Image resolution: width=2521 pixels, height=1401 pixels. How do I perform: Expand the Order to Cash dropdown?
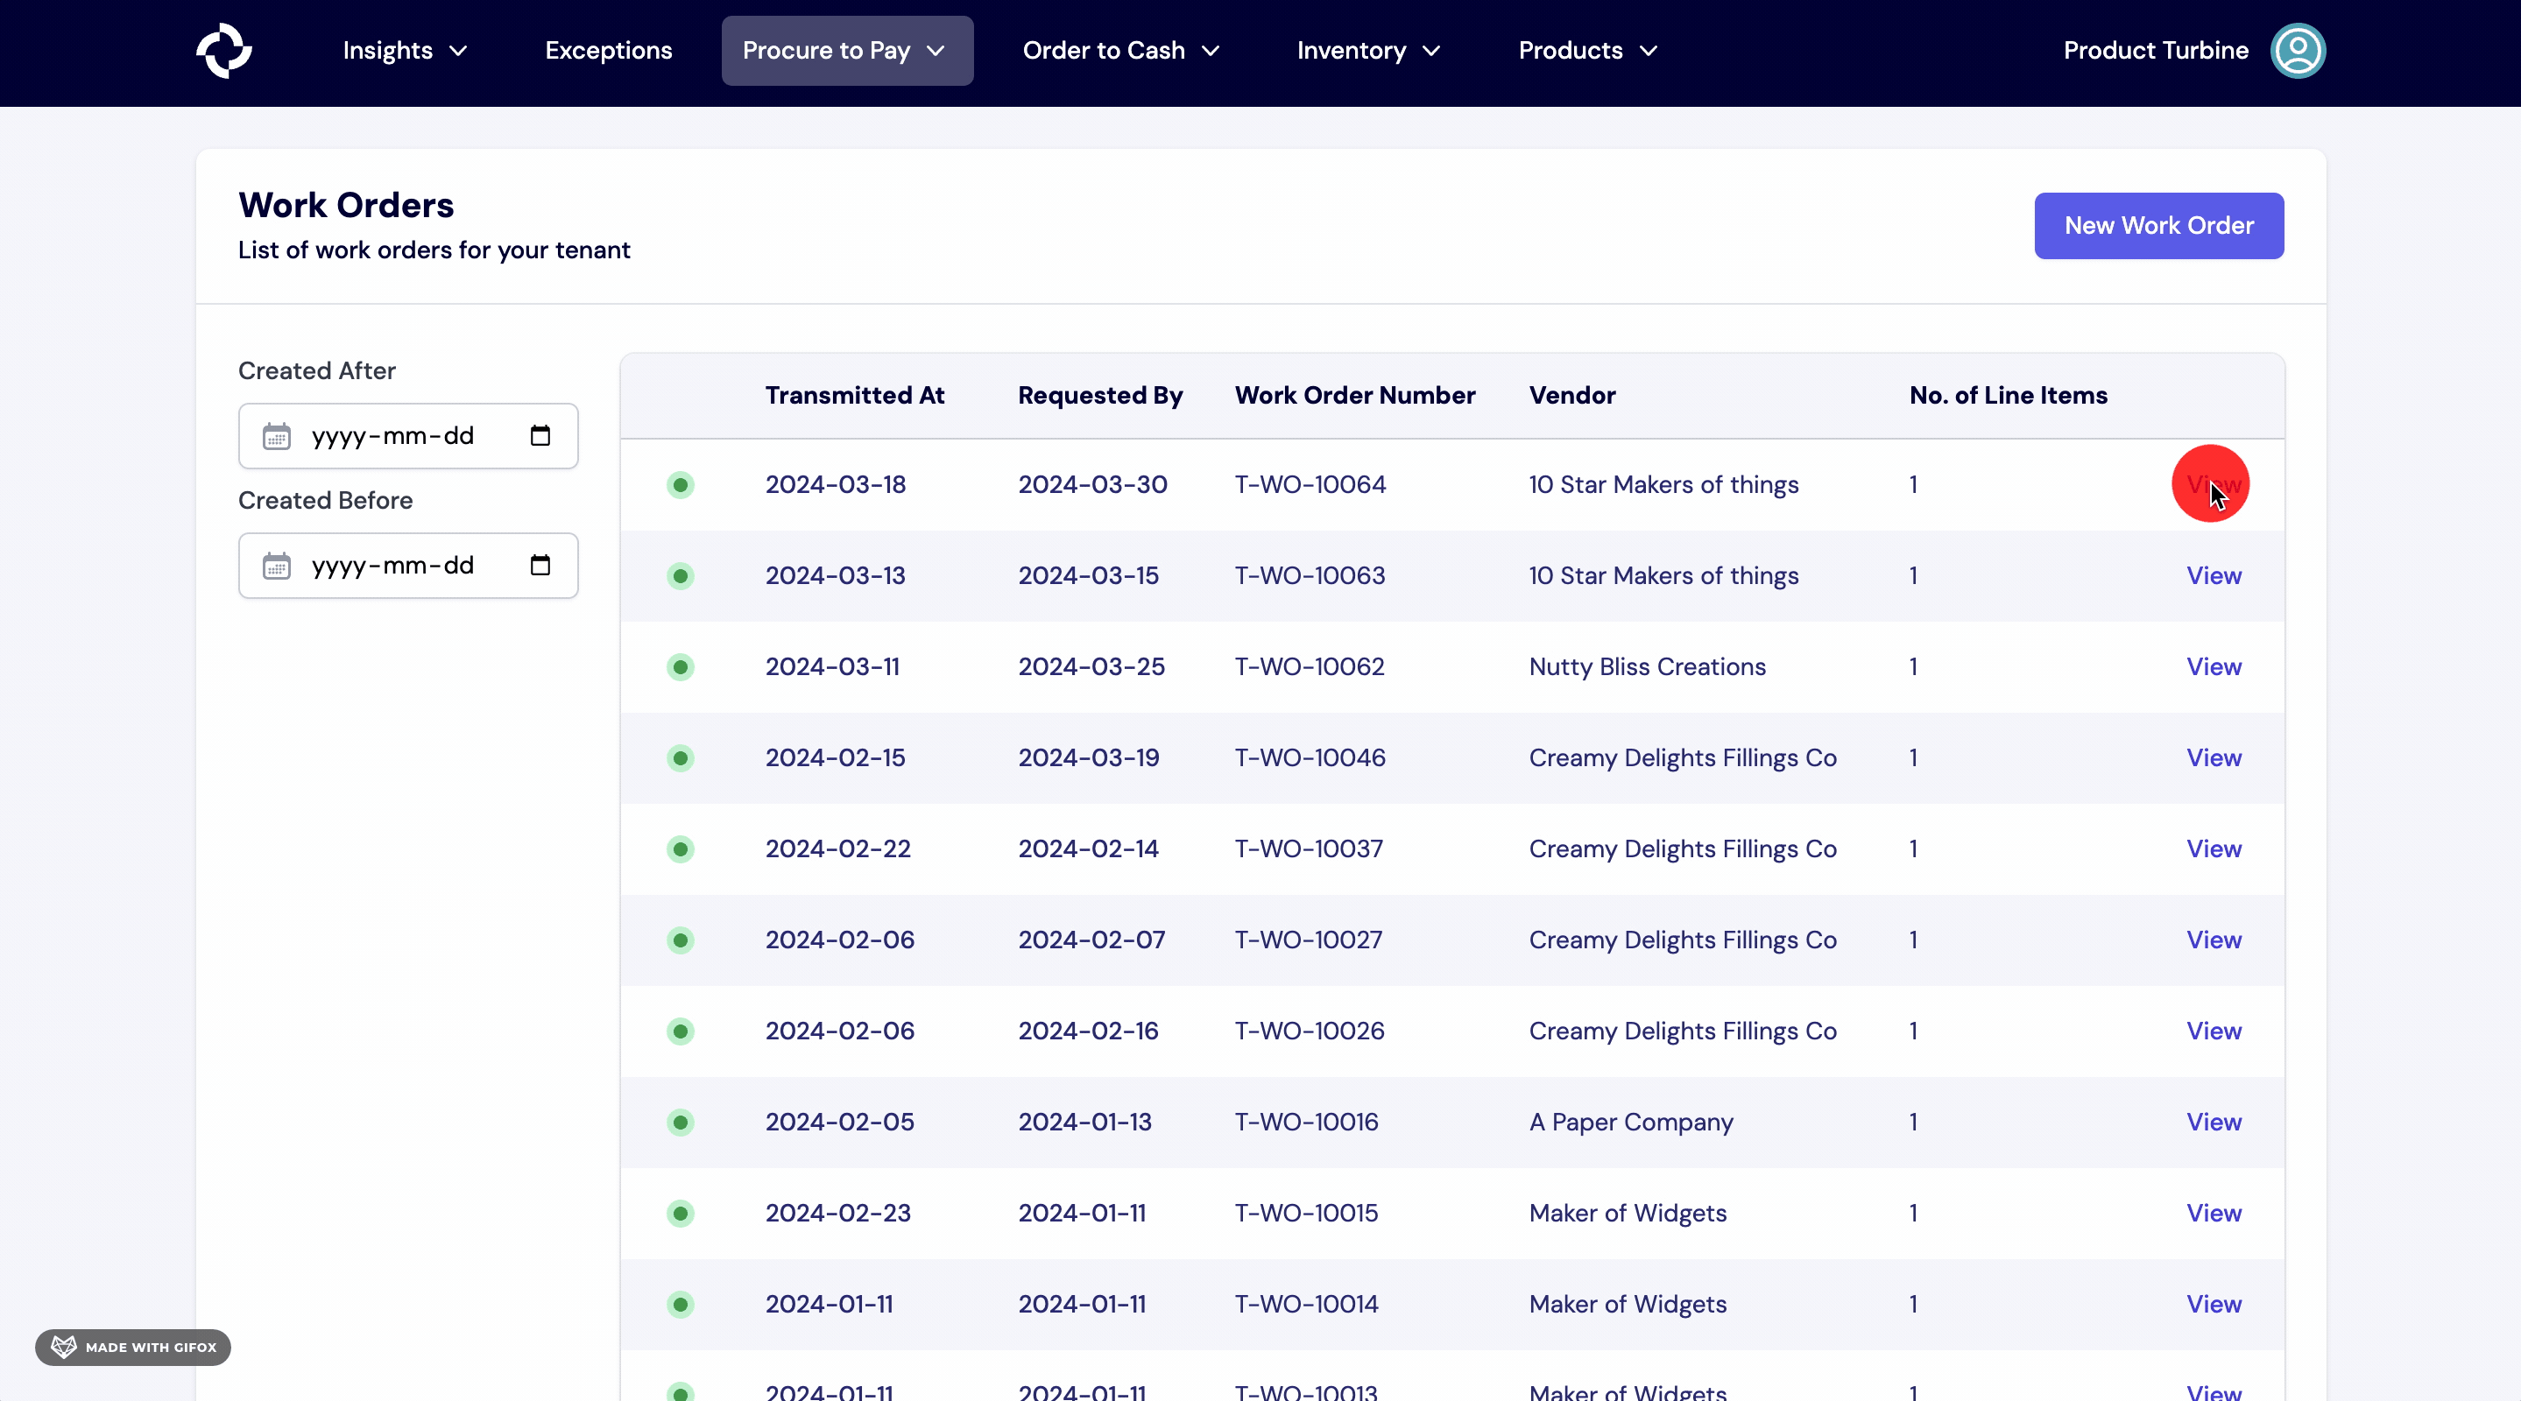coord(1120,50)
